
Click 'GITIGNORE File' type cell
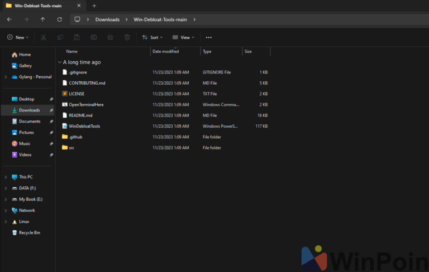tap(216, 72)
